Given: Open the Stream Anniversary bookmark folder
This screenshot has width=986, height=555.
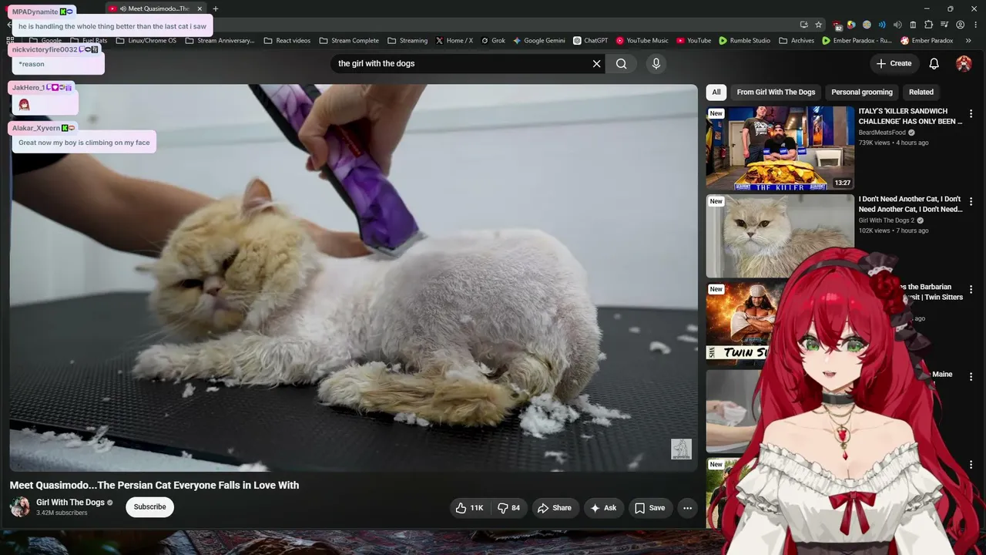Looking at the screenshot, I should tap(219, 41).
